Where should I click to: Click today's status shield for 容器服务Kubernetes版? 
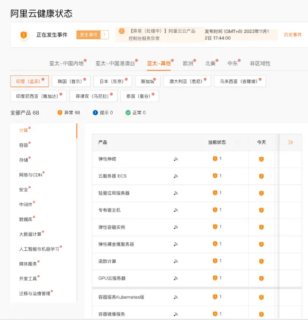pyautogui.click(x=261, y=297)
